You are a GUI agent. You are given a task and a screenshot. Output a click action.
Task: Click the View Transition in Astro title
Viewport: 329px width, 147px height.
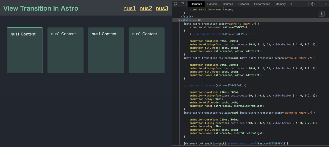click(x=41, y=8)
